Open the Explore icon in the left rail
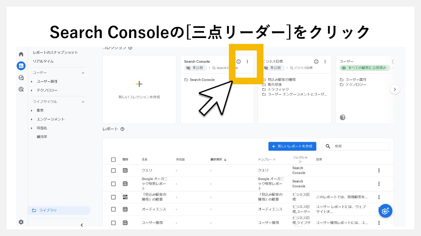 tap(21, 78)
